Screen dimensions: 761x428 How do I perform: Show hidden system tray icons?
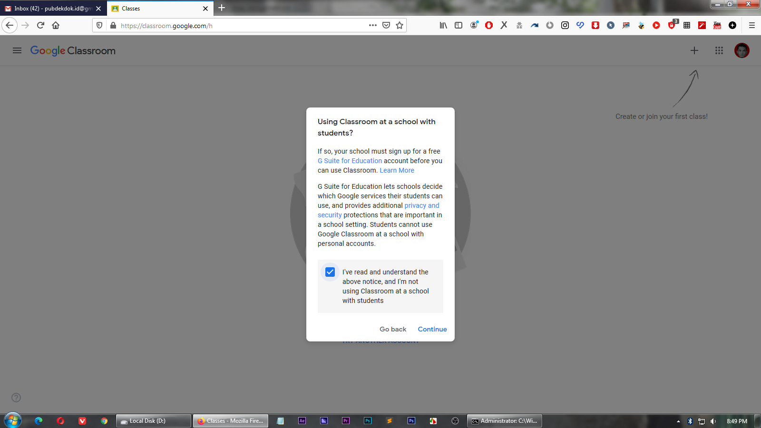678,421
